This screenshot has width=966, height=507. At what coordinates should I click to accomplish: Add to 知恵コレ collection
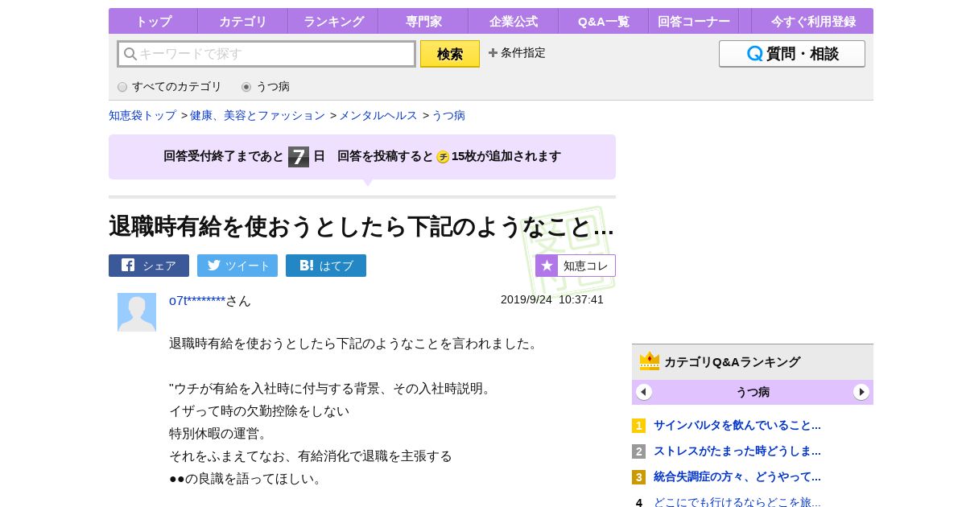click(576, 266)
